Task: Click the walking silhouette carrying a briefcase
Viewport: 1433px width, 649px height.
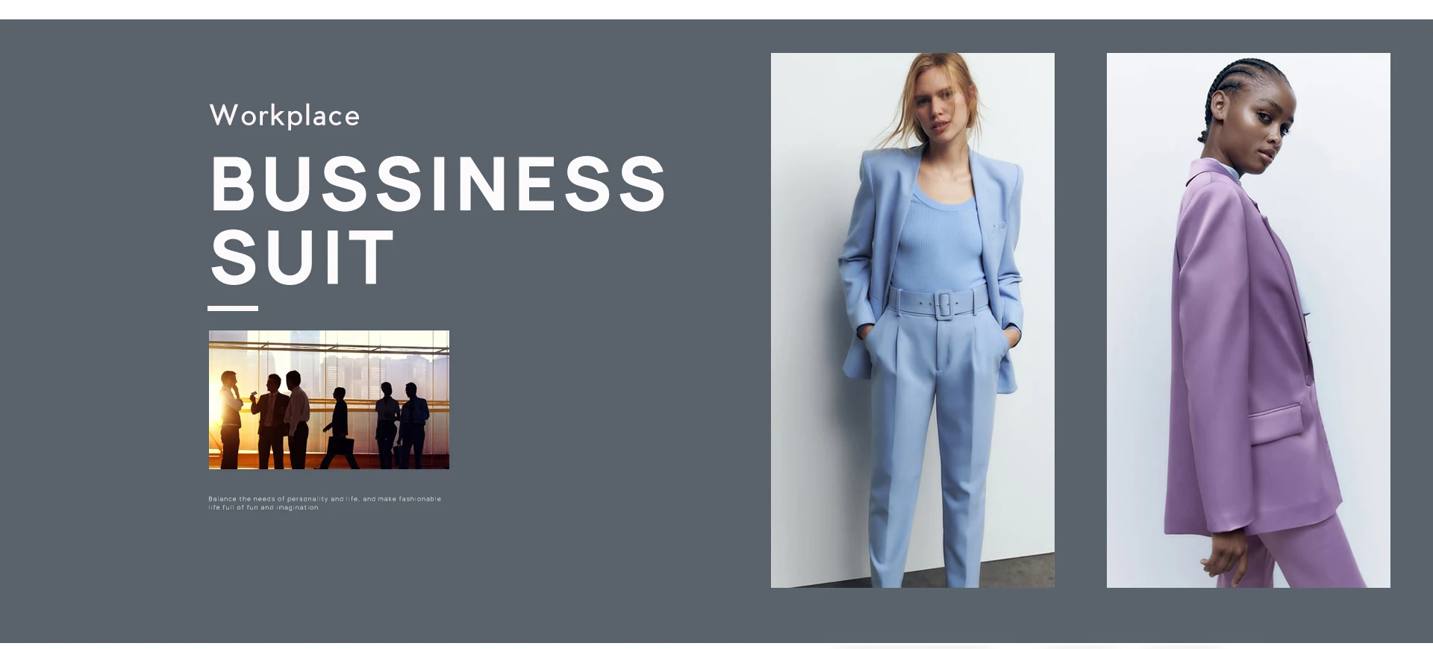Action: click(337, 427)
